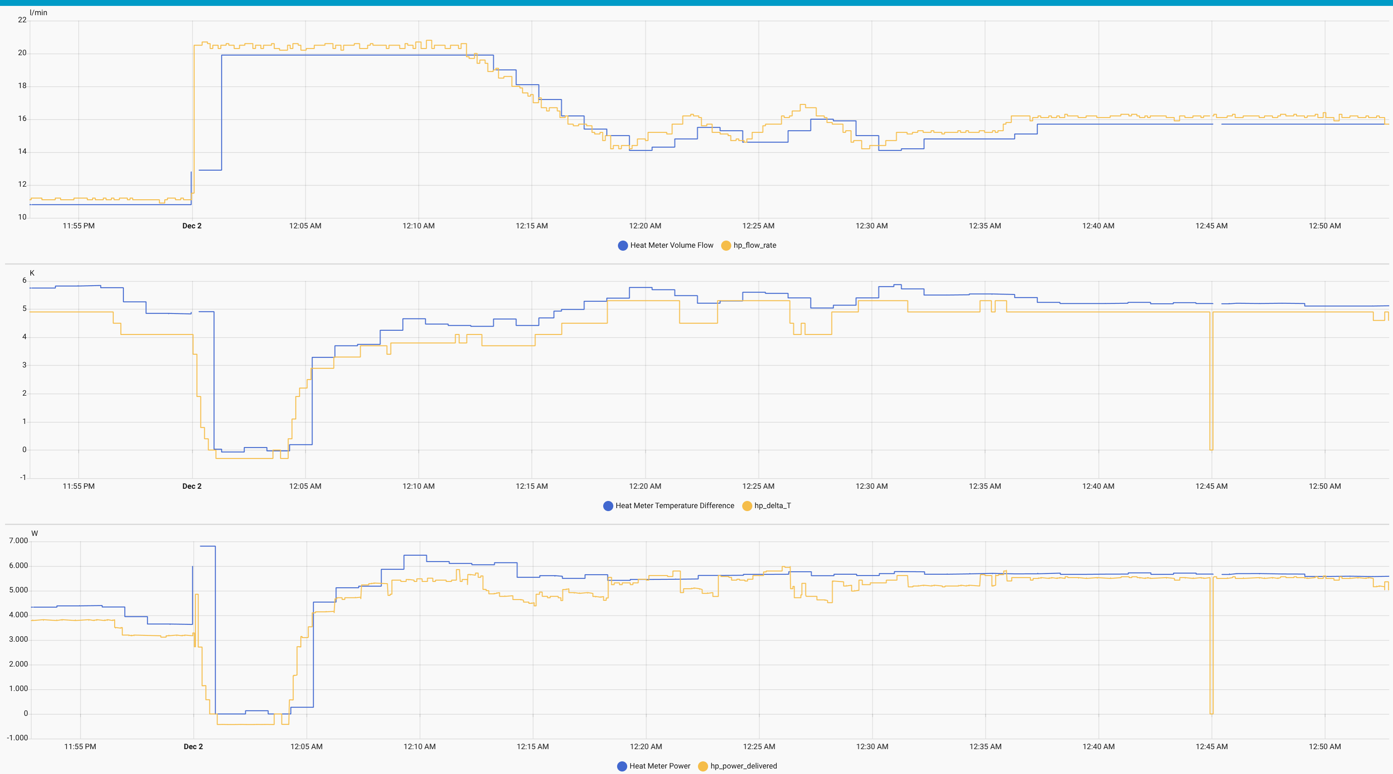The image size is (1393, 774).
Task: Click the yellow hp_flow_rate legend dot
Action: [x=726, y=246]
